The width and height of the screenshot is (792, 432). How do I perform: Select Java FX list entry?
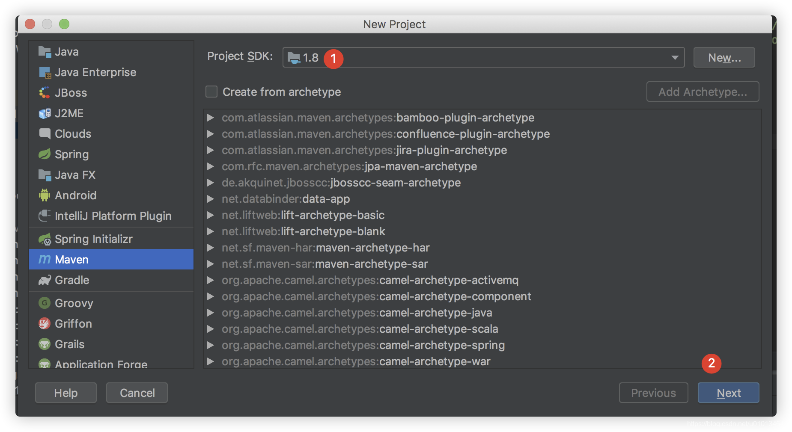(x=111, y=175)
